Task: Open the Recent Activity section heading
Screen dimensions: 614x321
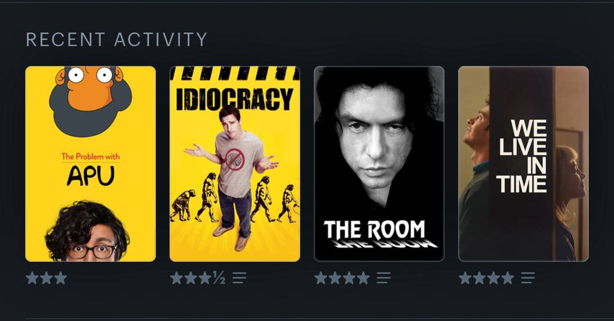Action: [116, 39]
